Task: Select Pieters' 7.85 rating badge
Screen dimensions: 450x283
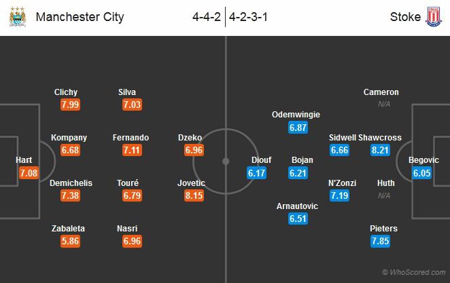Action: [380, 241]
